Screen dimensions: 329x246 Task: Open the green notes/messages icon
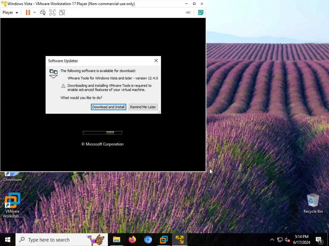tap(200, 12)
